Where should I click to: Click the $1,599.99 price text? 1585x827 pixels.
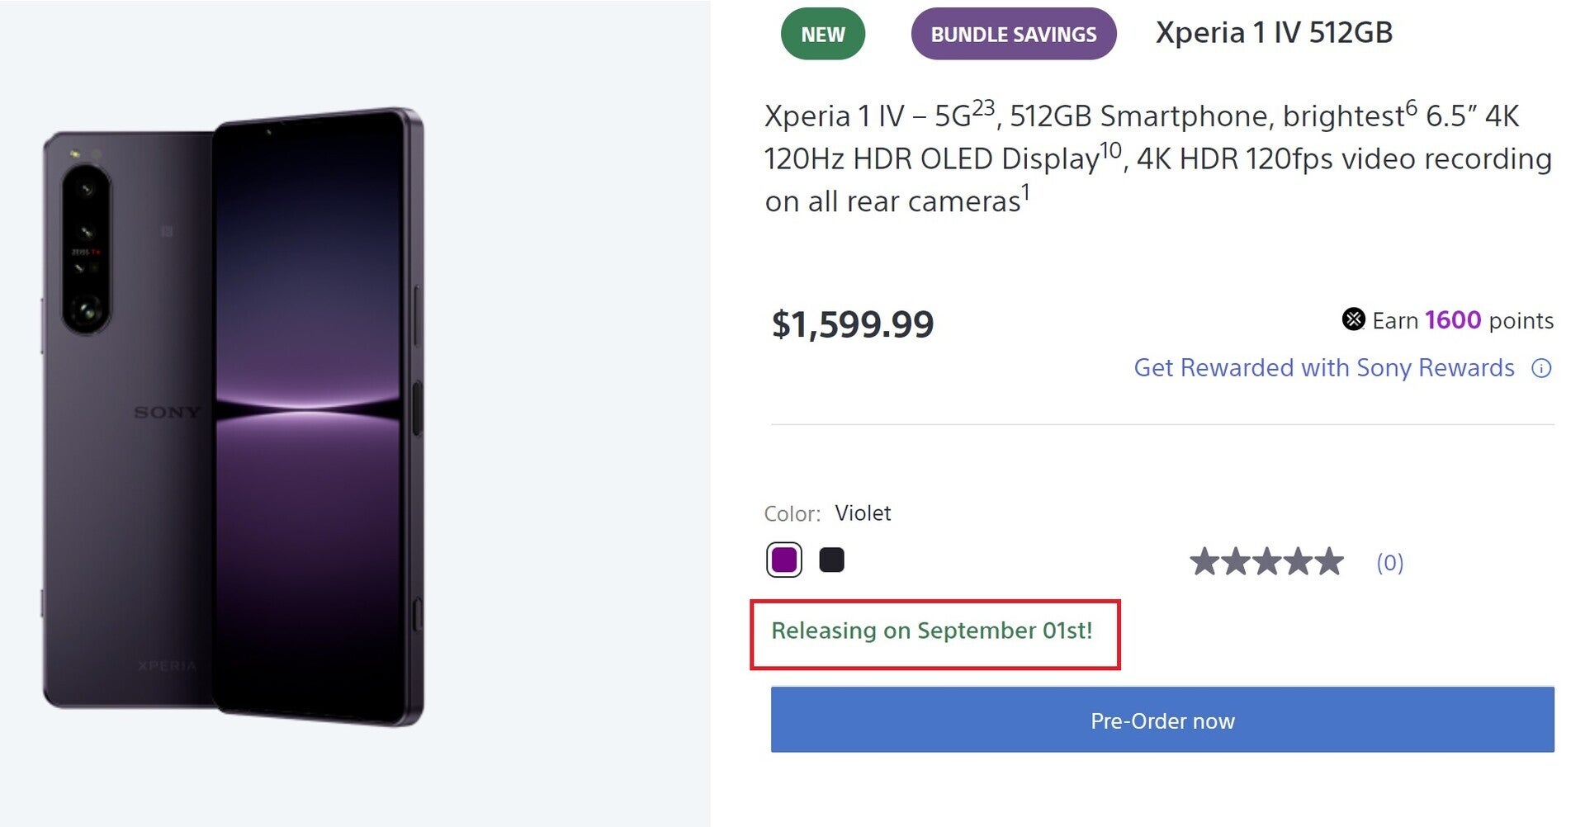click(x=852, y=323)
